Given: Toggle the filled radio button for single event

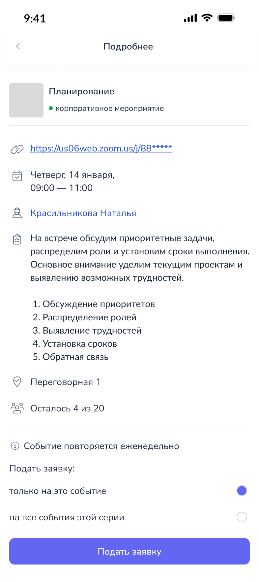Looking at the screenshot, I should coord(242,491).
